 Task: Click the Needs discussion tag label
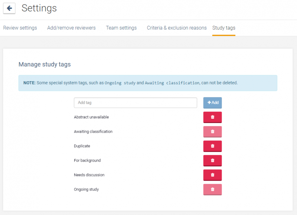[89, 175]
